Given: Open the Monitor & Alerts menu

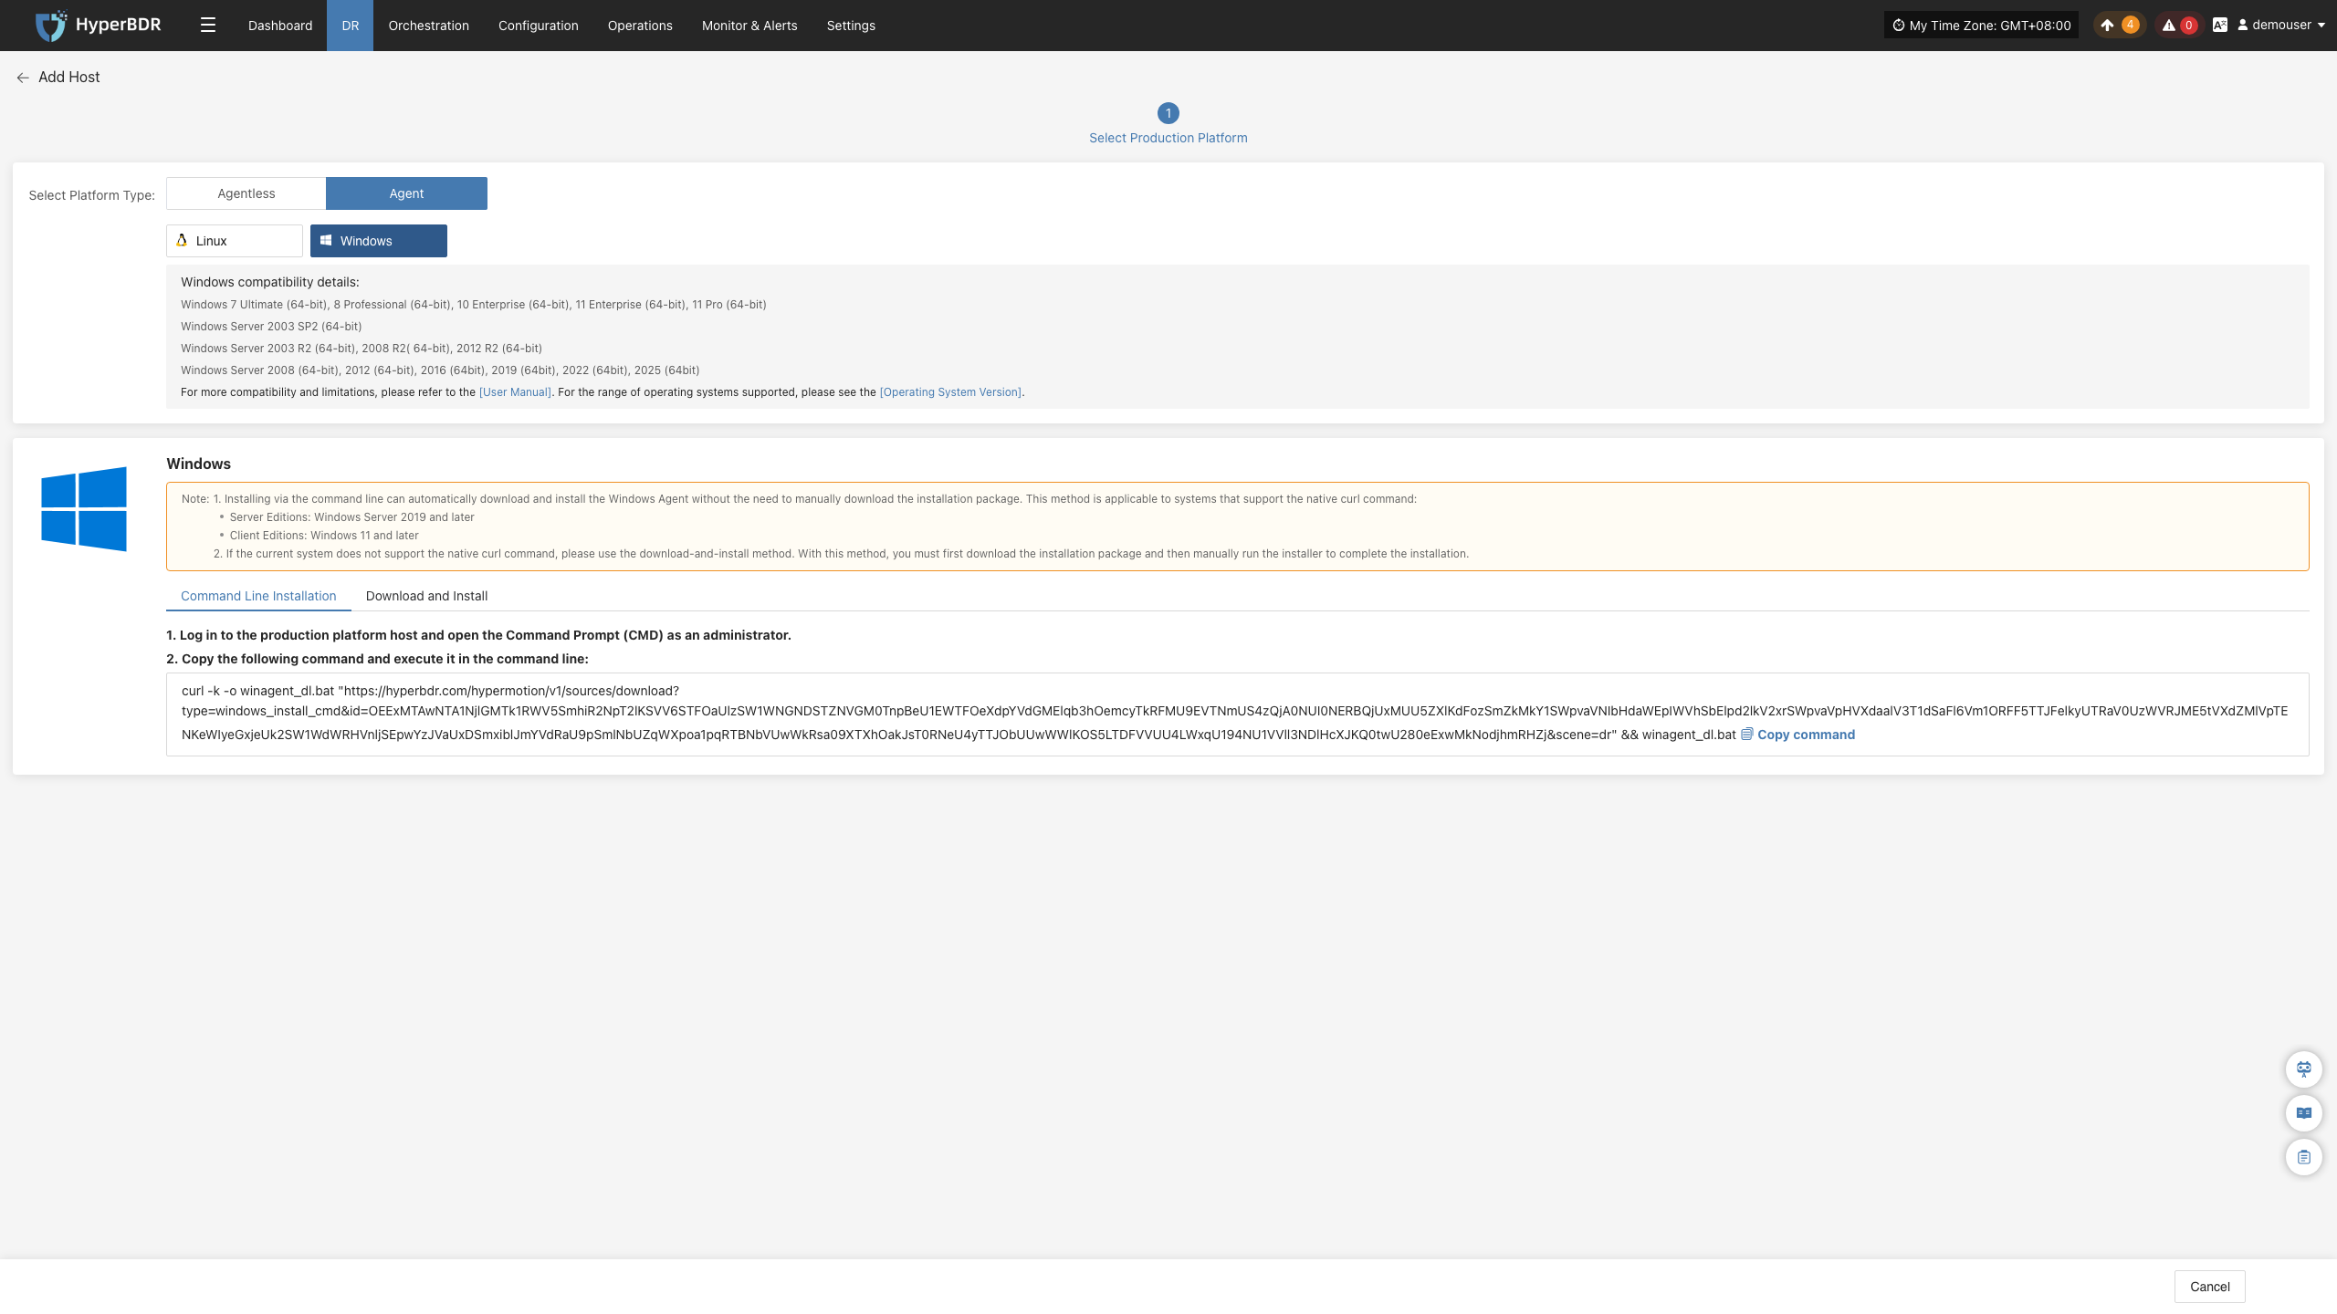Looking at the screenshot, I should tap(749, 26).
